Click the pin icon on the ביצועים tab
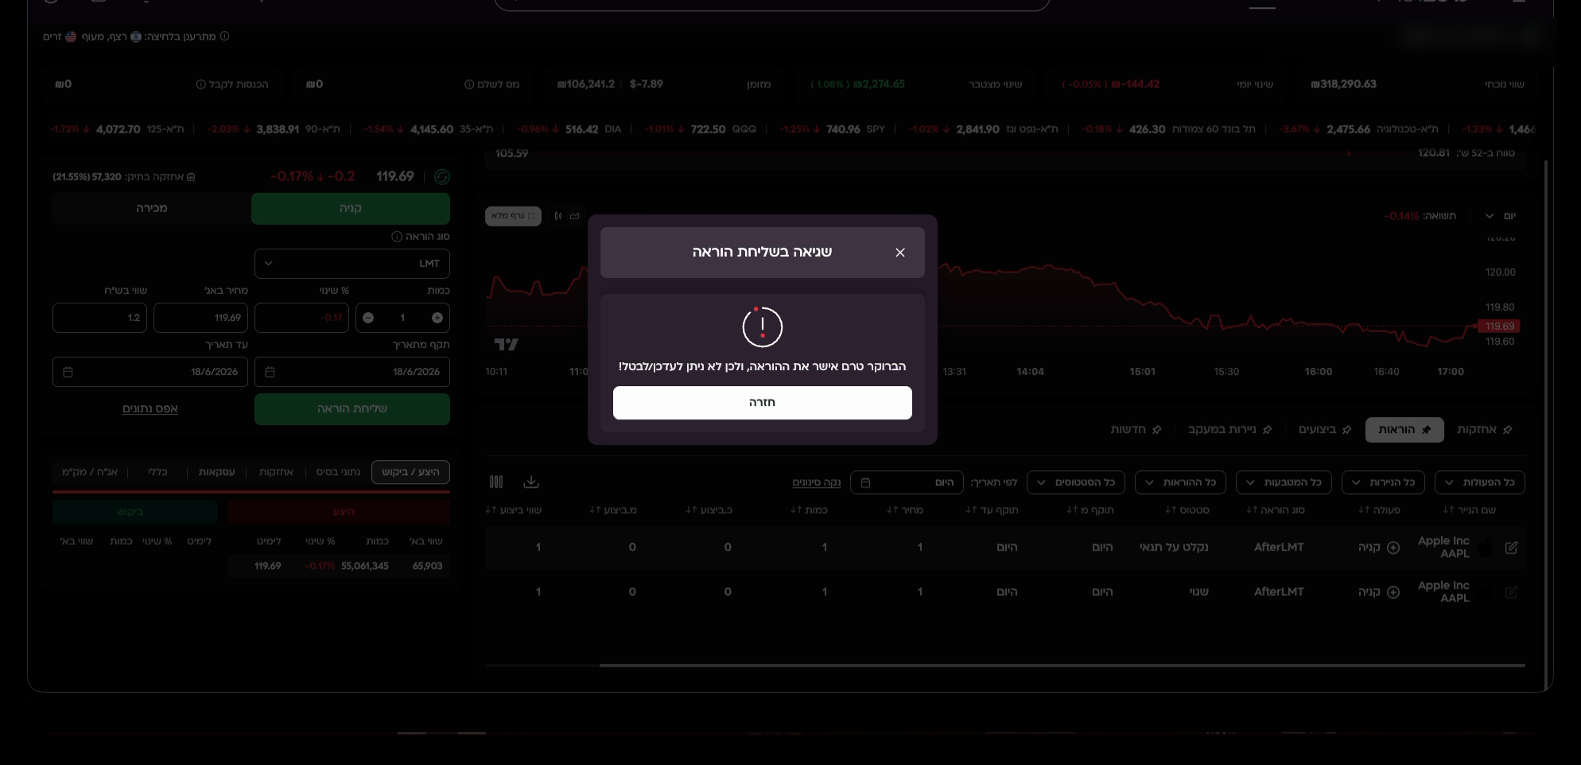 tap(1346, 430)
